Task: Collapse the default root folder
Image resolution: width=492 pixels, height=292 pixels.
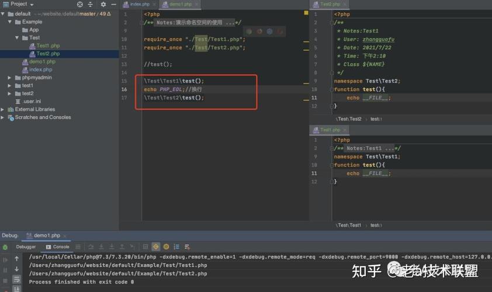Action: tap(3, 14)
